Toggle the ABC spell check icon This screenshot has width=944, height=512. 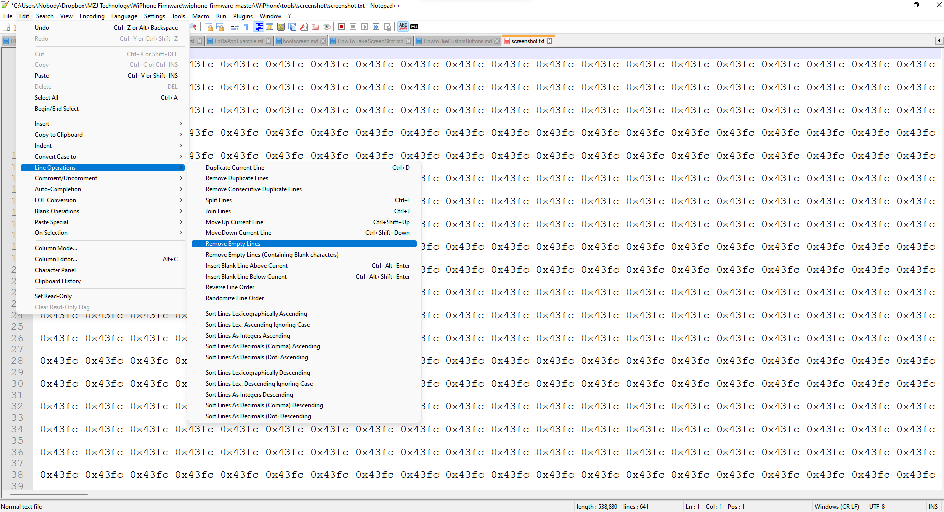pyautogui.click(x=403, y=26)
